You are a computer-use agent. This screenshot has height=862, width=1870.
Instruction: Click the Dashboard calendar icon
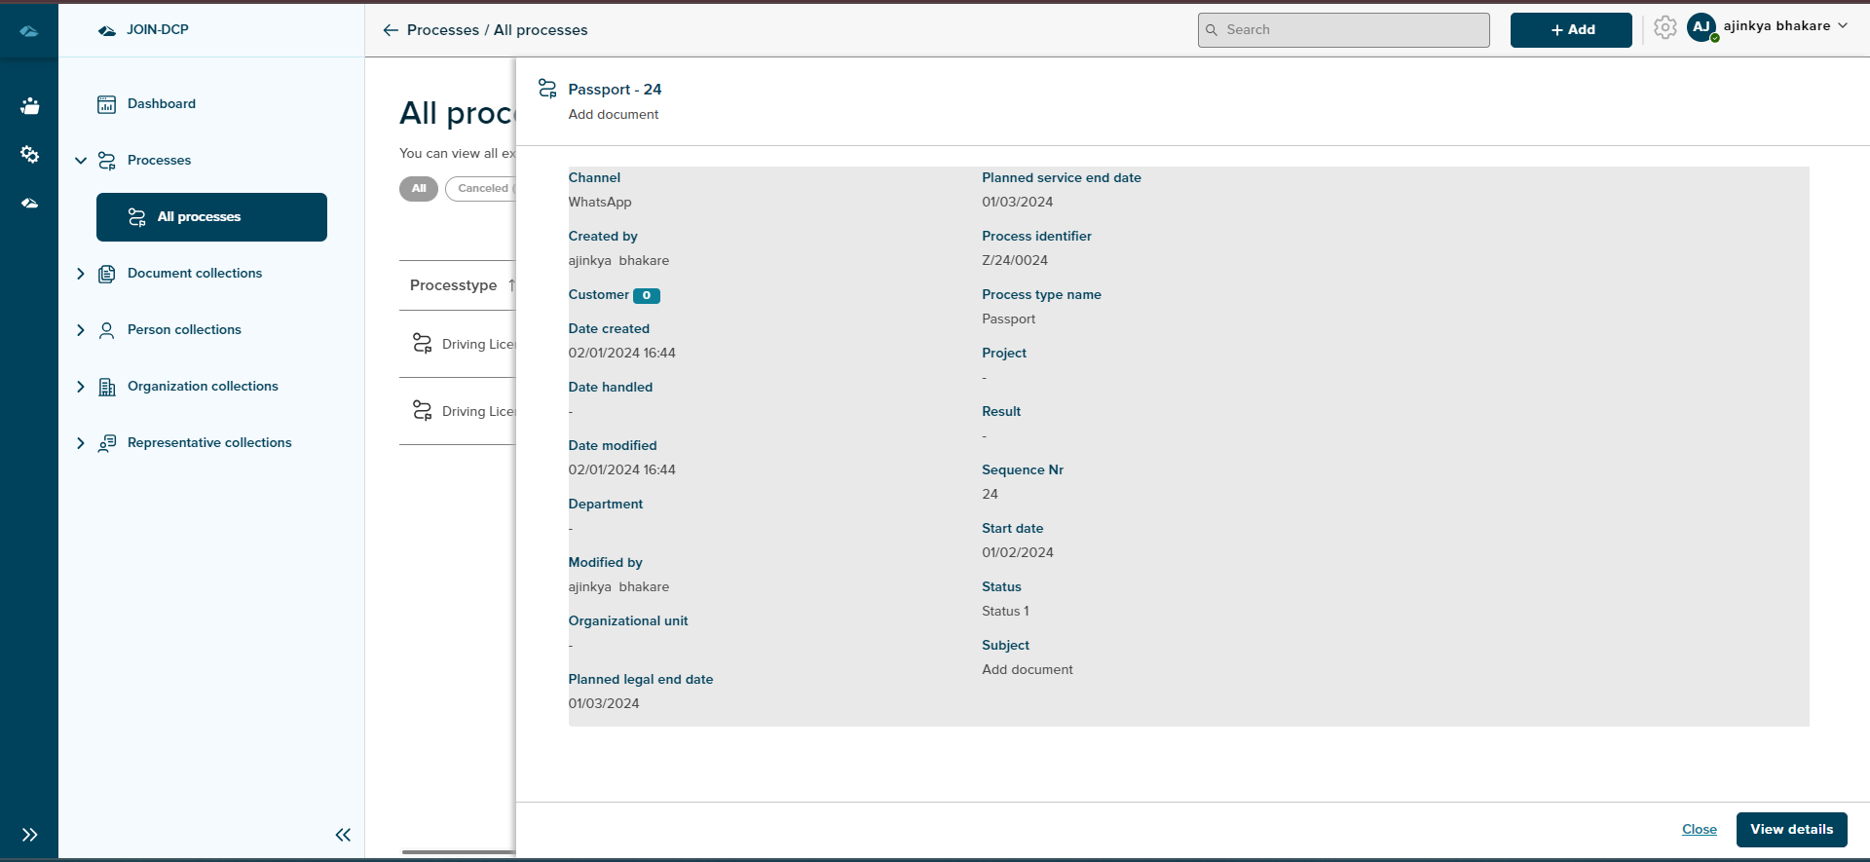point(107,104)
